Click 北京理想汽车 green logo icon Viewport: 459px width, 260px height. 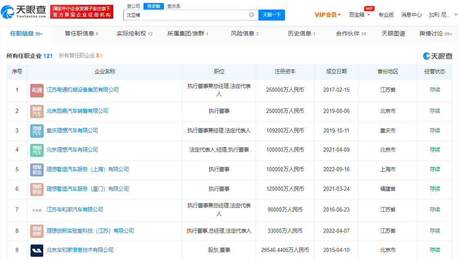pyautogui.click(x=37, y=150)
